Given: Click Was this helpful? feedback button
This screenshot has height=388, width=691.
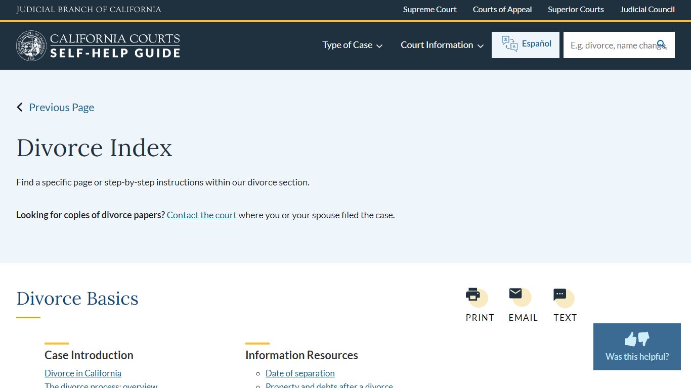Looking at the screenshot, I should pyautogui.click(x=637, y=347).
